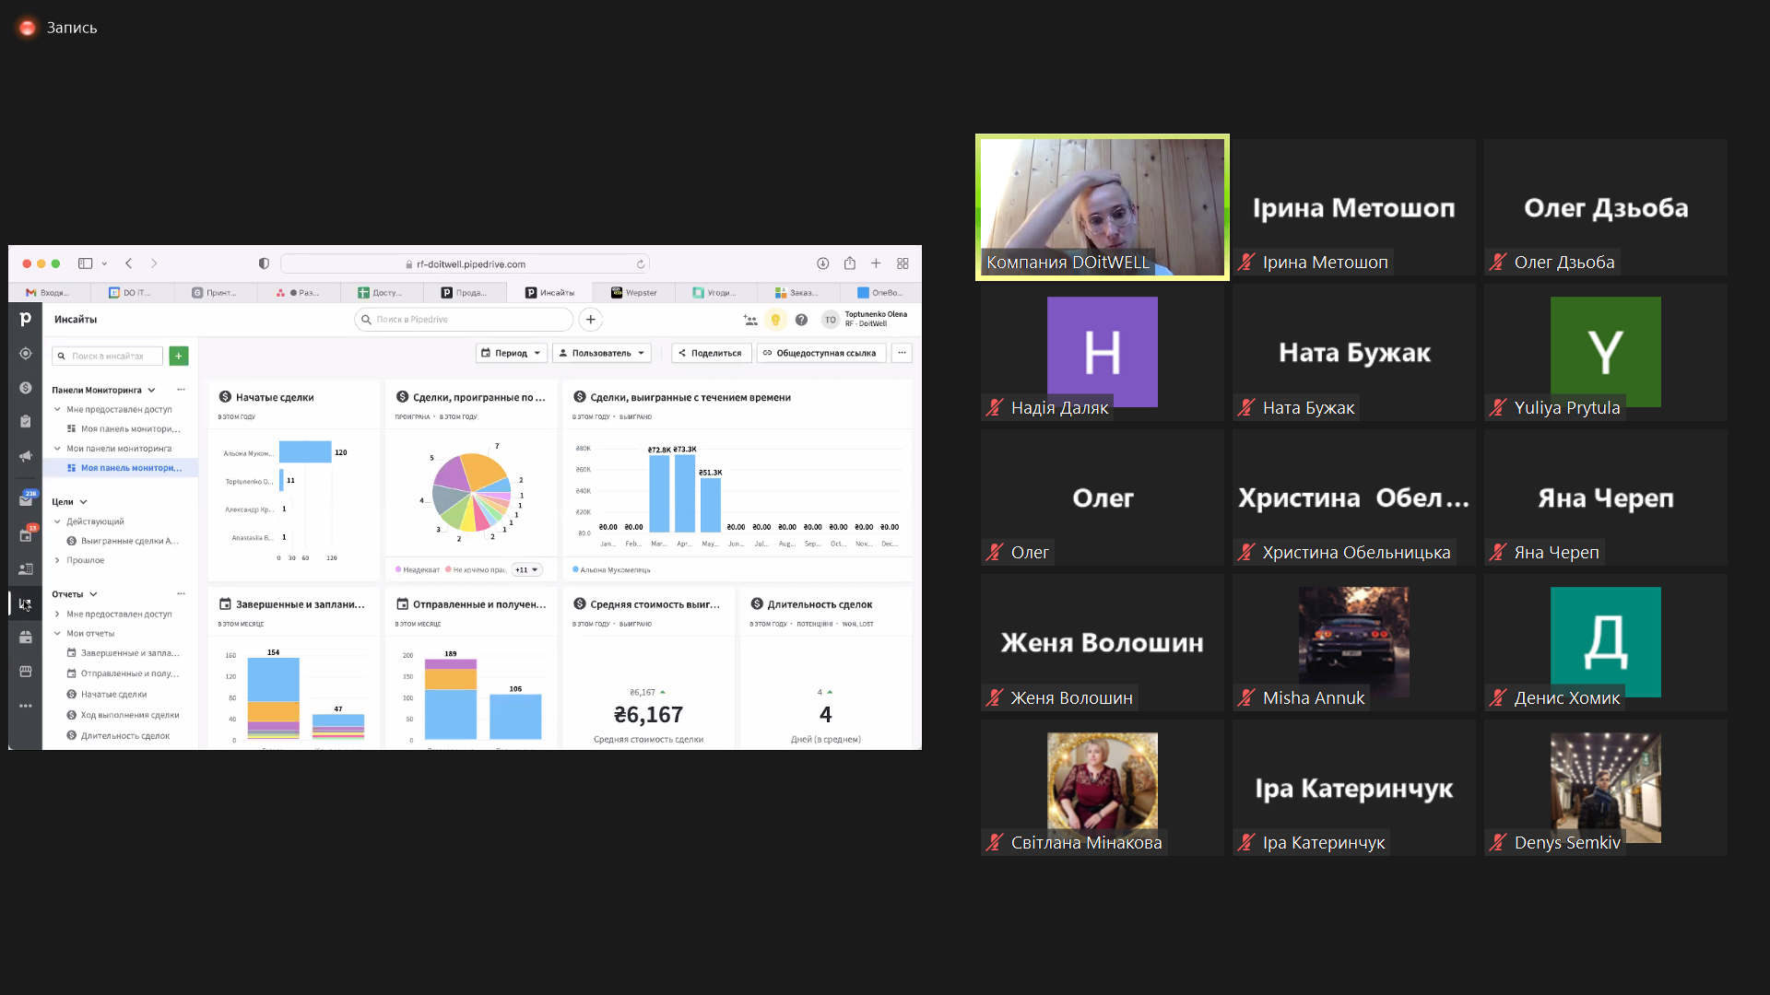1770x995 pixels.
Task: Expand the +11 legend dropdown on the pie chart
Action: (526, 569)
